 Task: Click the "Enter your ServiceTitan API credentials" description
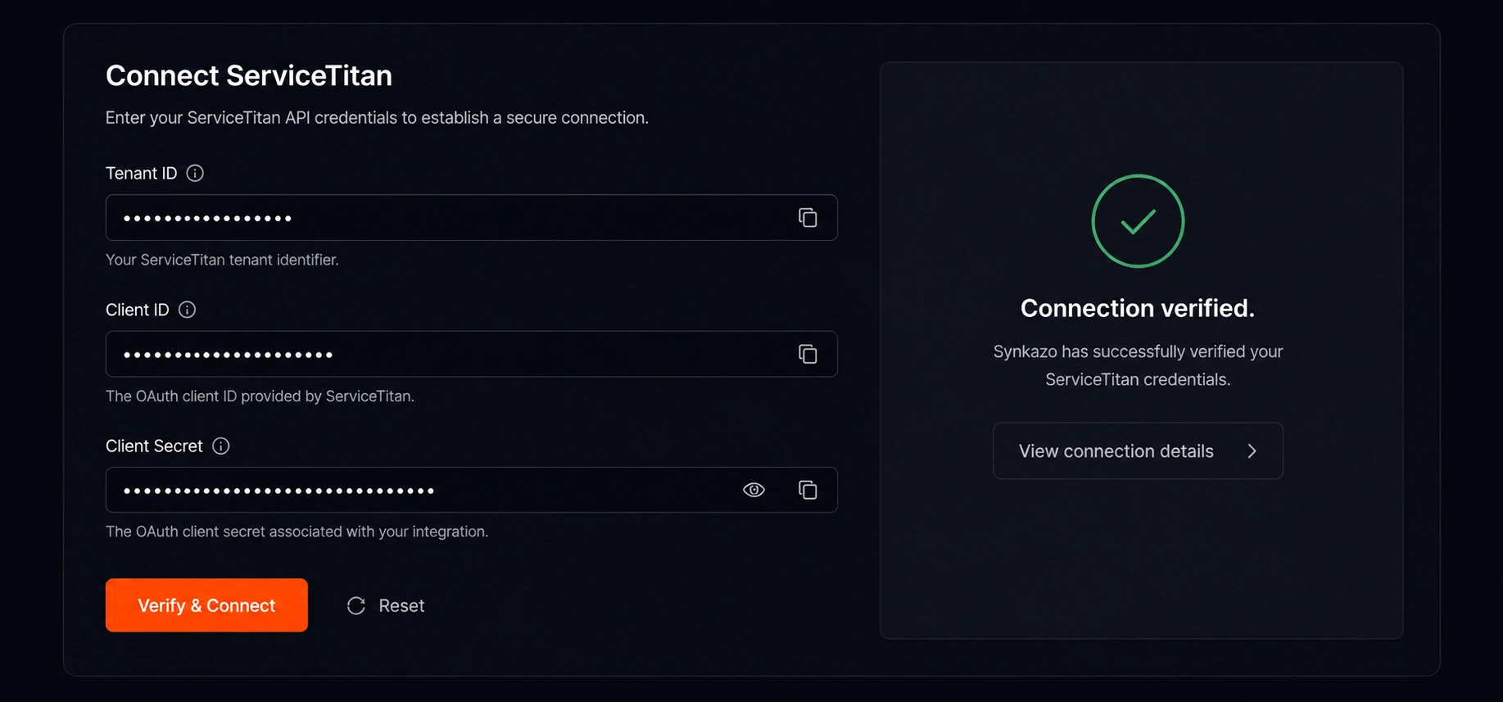pyautogui.click(x=377, y=118)
